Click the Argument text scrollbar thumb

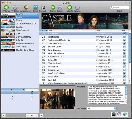tap(126, 91)
